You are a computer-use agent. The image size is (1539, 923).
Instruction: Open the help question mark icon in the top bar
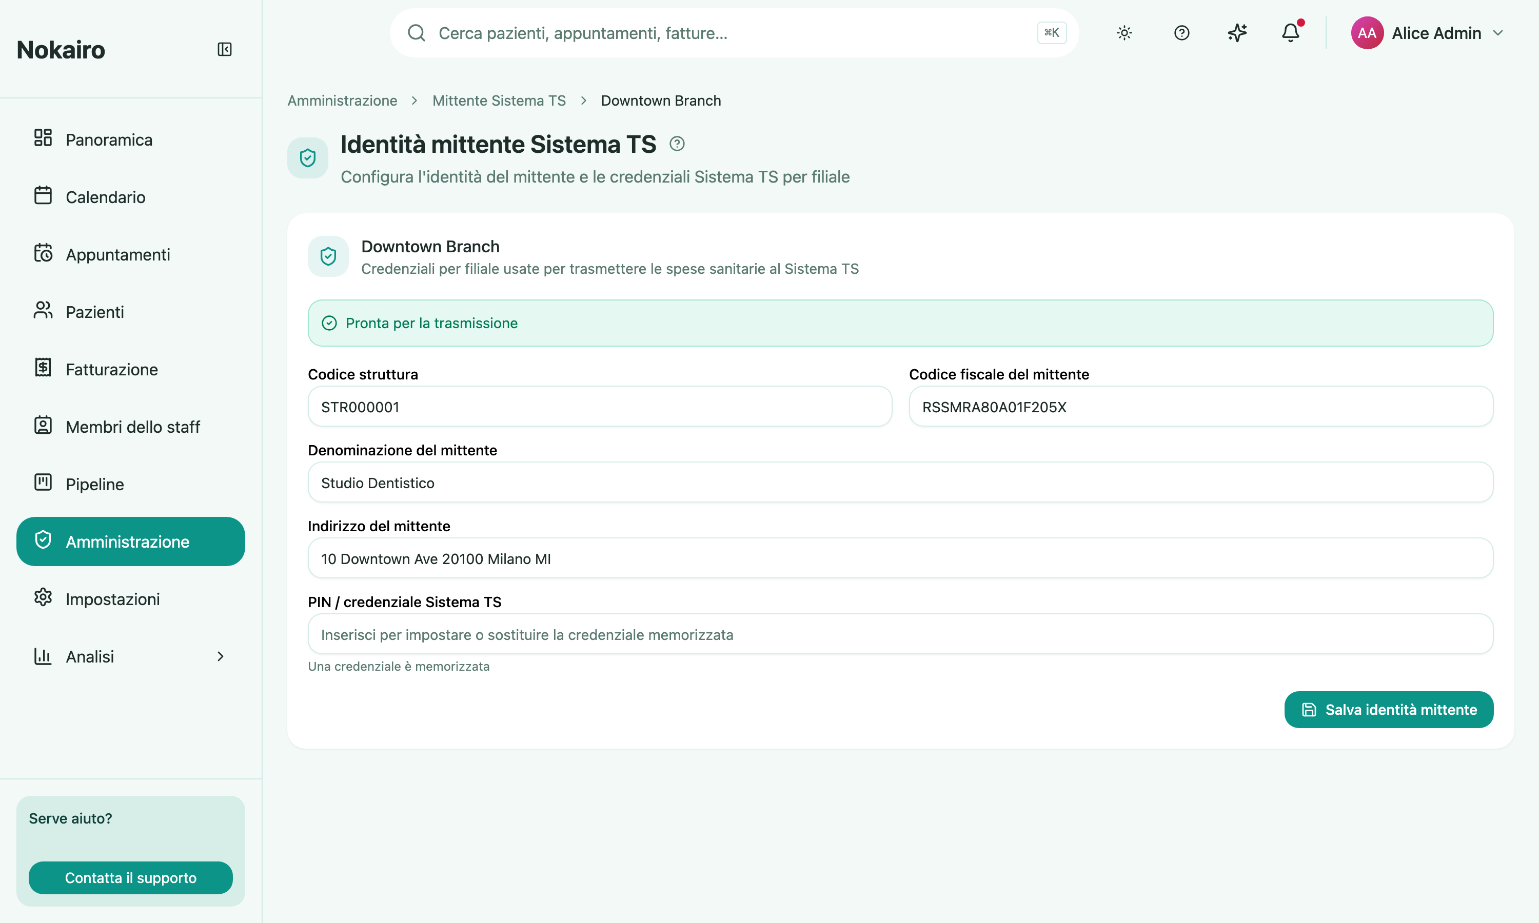coord(1181,33)
